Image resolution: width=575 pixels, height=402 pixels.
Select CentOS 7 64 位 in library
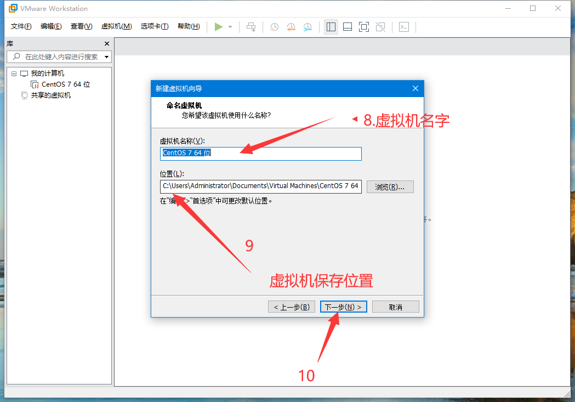[x=65, y=84]
